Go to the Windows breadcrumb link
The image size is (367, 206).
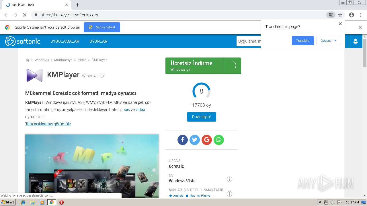click(42, 60)
